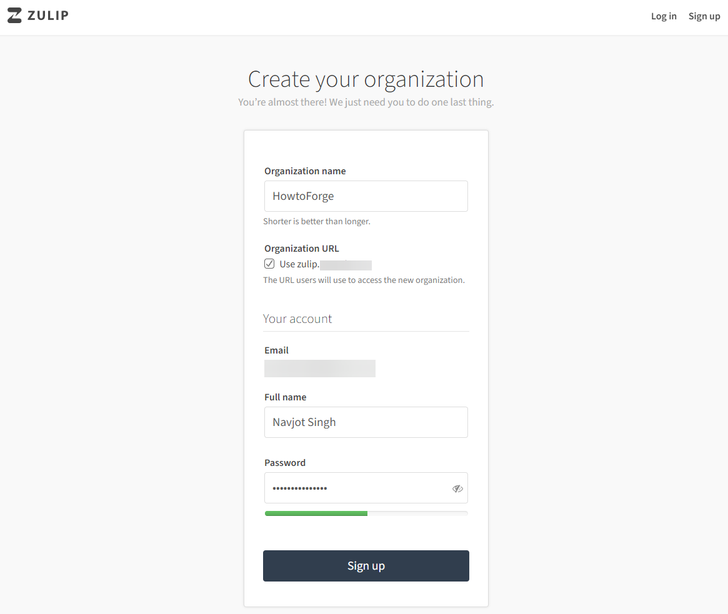Click the 'You're almost there!' subtitle

(366, 102)
